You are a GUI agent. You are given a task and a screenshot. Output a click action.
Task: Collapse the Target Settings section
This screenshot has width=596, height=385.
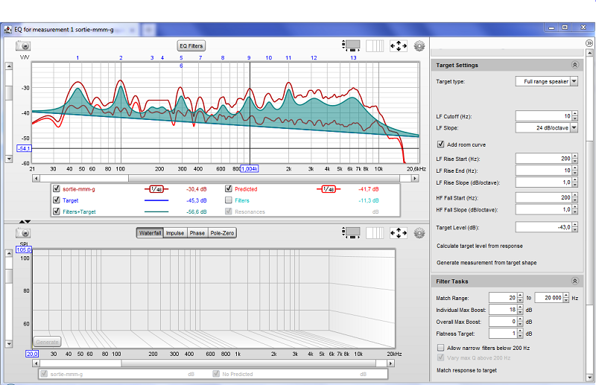(x=574, y=65)
